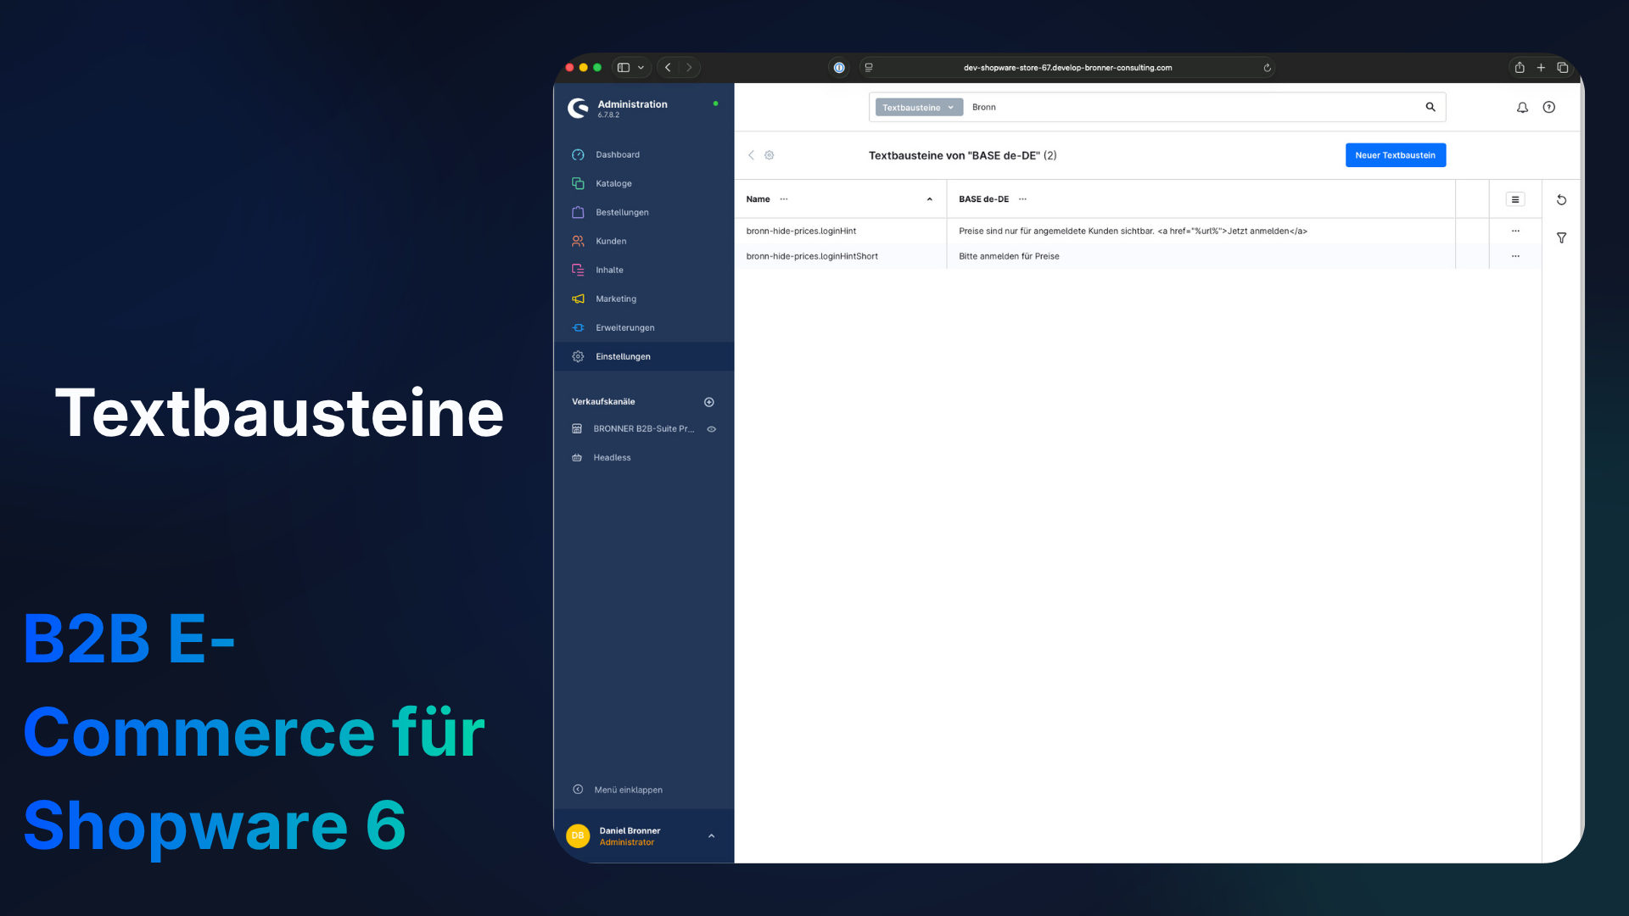
Task: Expand the Daniel Bronner user menu
Action: coord(711,836)
